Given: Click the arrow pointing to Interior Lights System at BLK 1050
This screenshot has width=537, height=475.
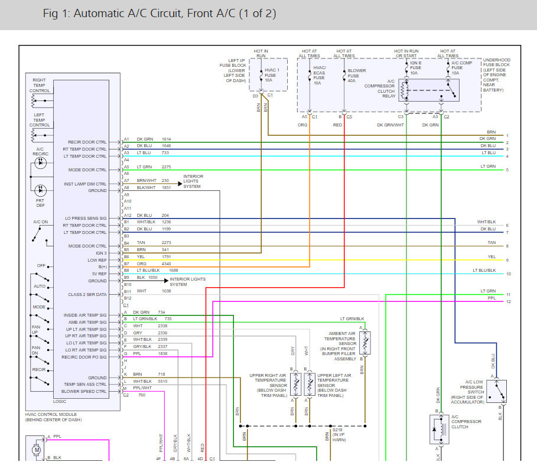Looking at the screenshot, I should tap(167, 281).
